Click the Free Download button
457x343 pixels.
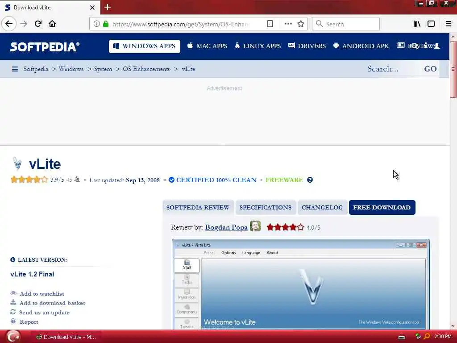pos(382,207)
